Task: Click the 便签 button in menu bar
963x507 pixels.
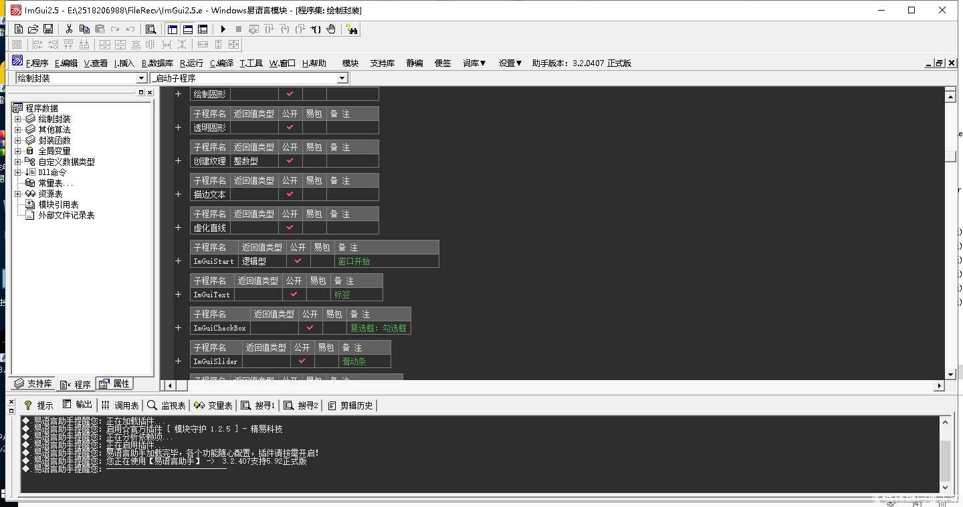Action: click(443, 63)
